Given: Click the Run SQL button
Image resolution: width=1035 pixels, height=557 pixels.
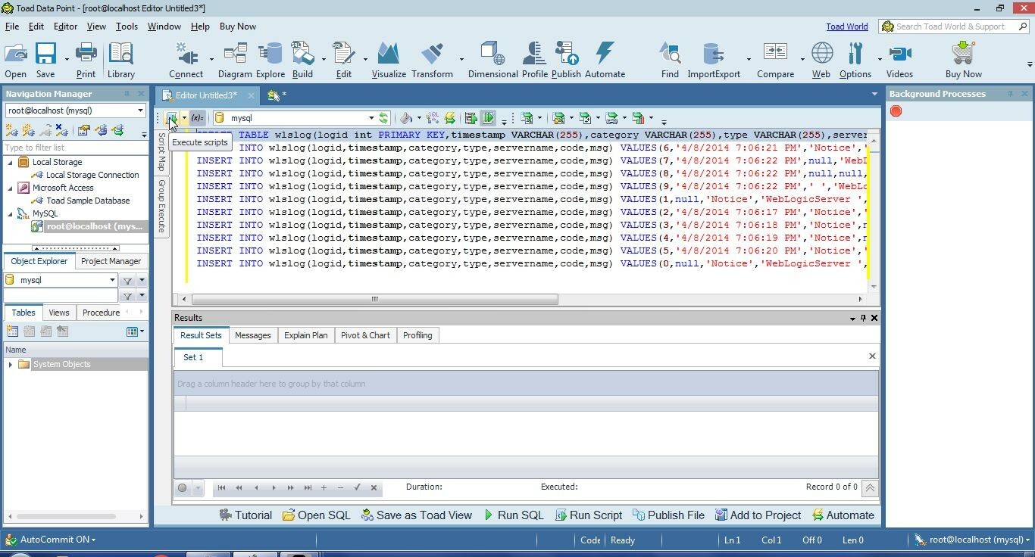Looking at the screenshot, I should pos(514,515).
